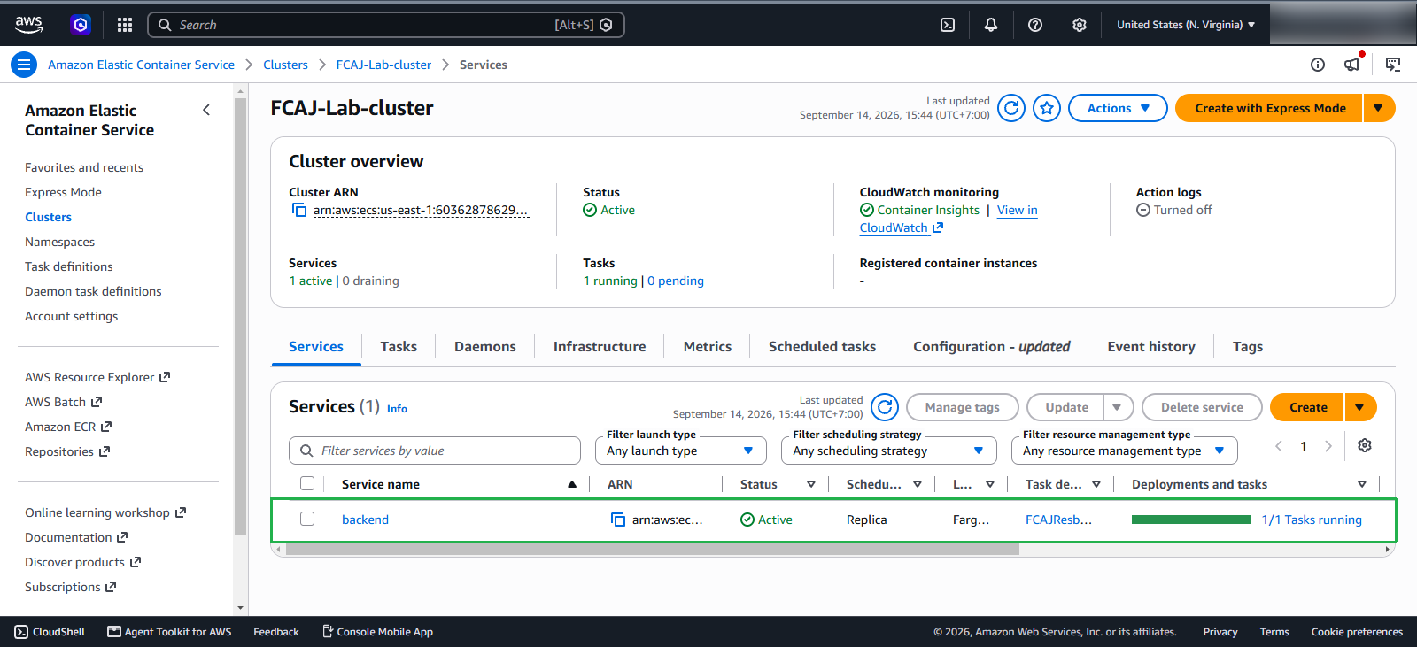Image resolution: width=1417 pixels, height=647 pixels.
Task: Open Filter resource management type dropdown
Action: coord(1125,451)
